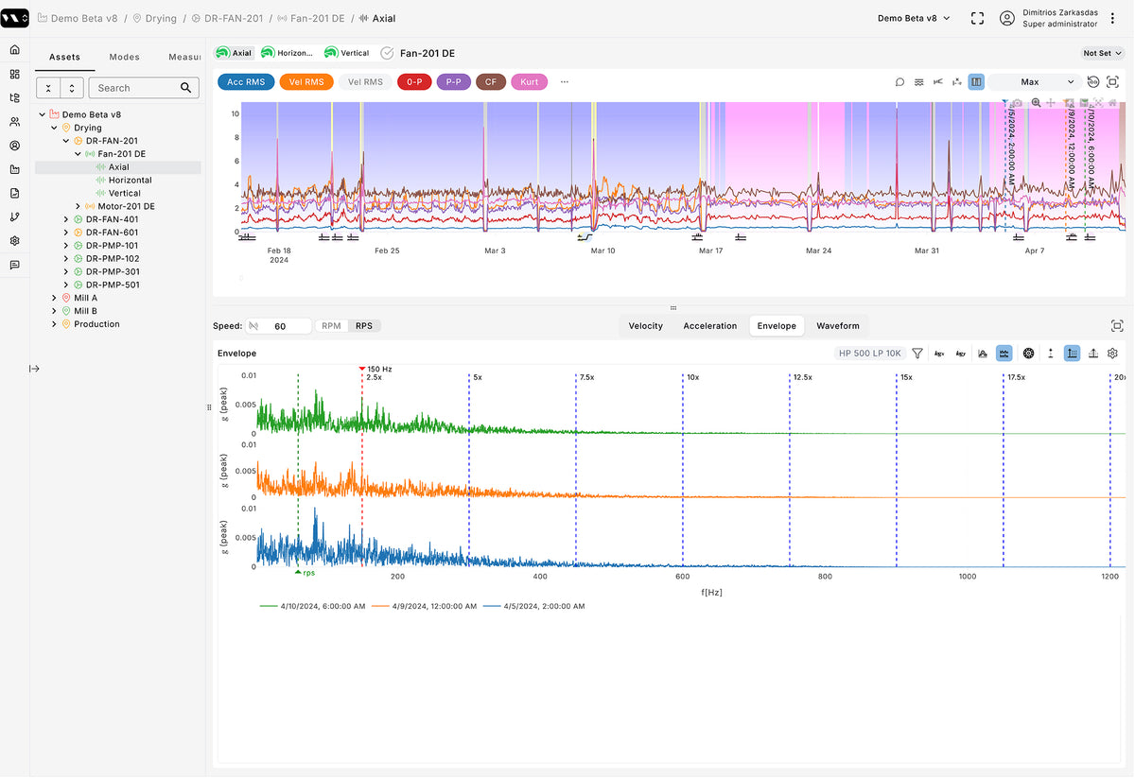Toggle the Vel RMS orange pill
Screen dimensions: 1135x778
[306, 82]
